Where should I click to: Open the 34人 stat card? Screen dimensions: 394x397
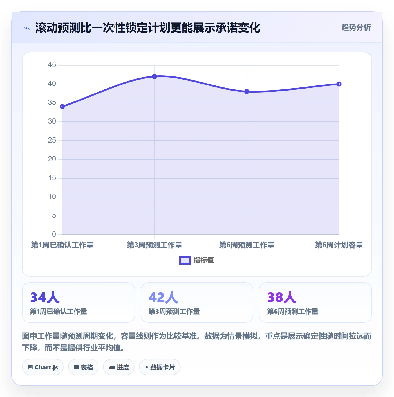coord(79,303)
